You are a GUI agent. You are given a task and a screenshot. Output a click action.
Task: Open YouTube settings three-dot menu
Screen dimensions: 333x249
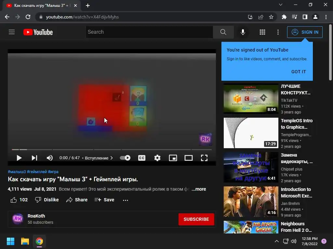click(x=278, y=32)
